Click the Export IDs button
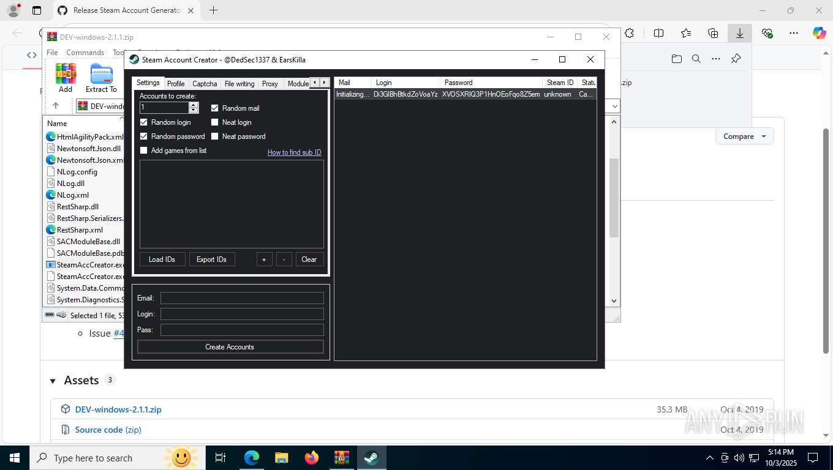Screen dimensions: 833x470 pyautogui.click(x=212, y=259)
